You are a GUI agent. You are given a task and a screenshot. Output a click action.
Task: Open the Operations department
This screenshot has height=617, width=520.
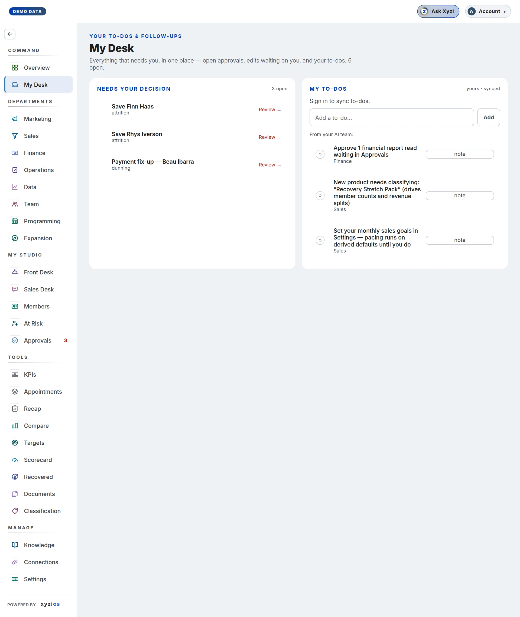click(38, 170)
